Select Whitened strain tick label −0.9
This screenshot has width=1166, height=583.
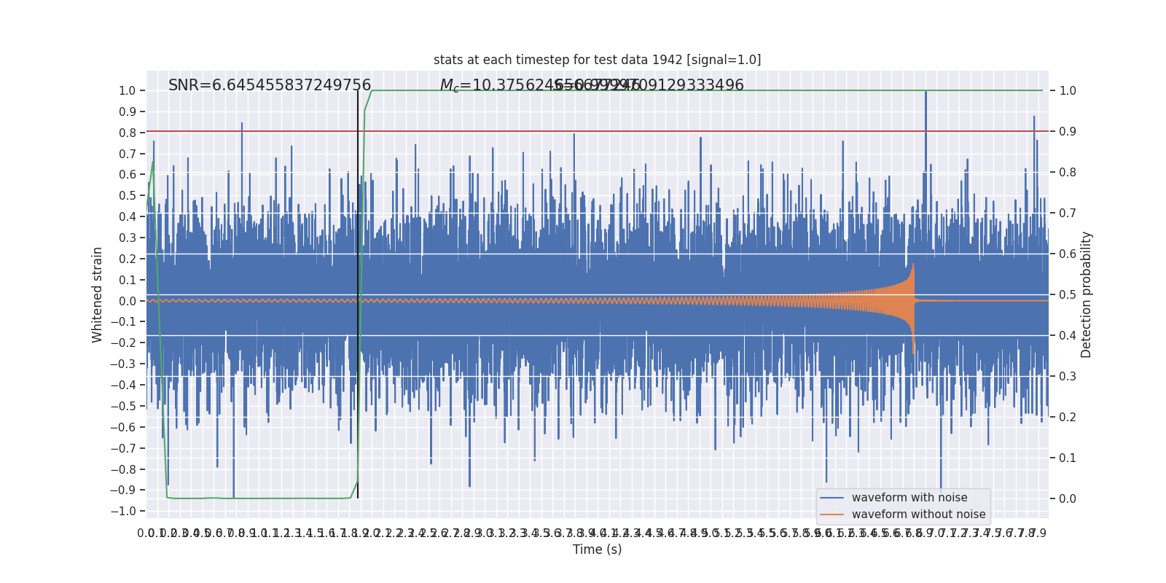[123, 490]
